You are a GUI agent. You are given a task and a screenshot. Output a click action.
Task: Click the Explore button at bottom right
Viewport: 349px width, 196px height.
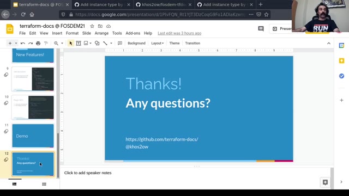[x=325, y=182]
